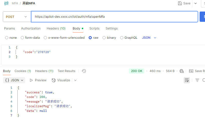The width and height of the screenshot is (205, 121).
Task: Click the network globe lock icon
Action: click(x=182, y=71)
